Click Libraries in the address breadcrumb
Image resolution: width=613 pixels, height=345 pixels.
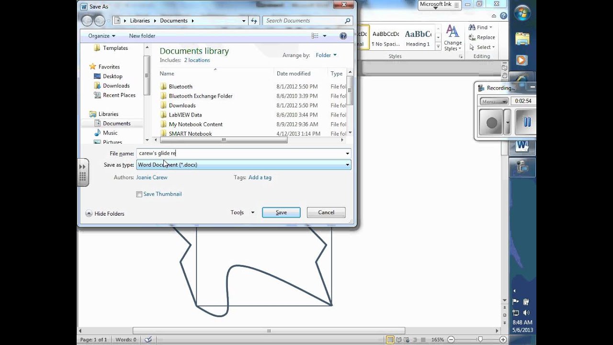140,21
